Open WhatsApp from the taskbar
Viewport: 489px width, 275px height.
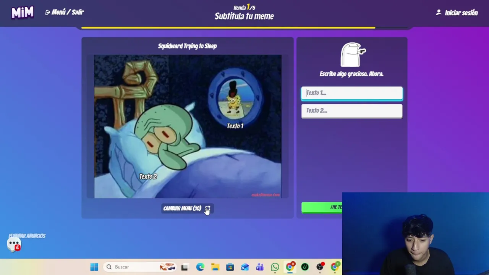point(275,267)
